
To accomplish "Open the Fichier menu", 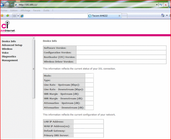I will click(x=4, y=10).
